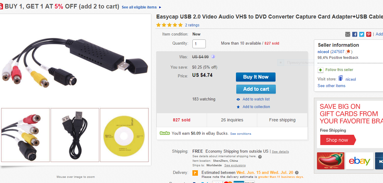
Task: Click the Quantity input field
Action: pos(199,44)
